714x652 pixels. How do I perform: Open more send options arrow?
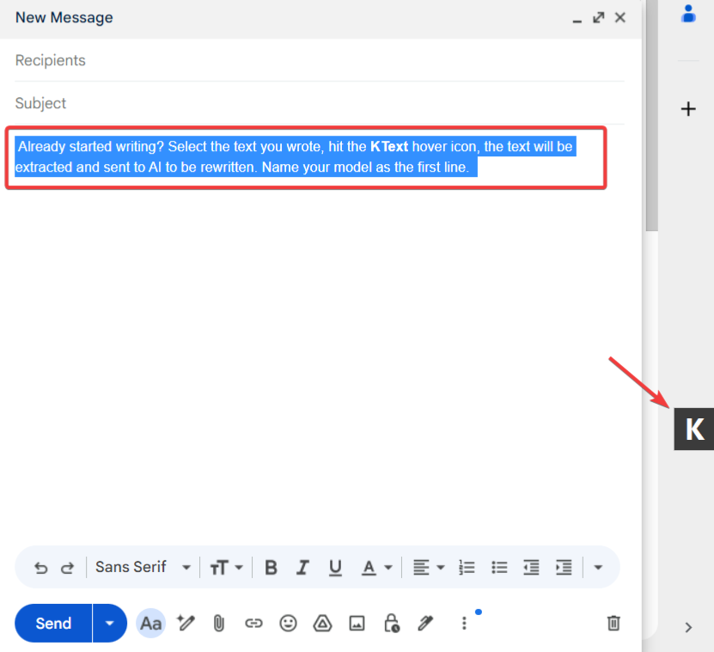tap(109, 623)
